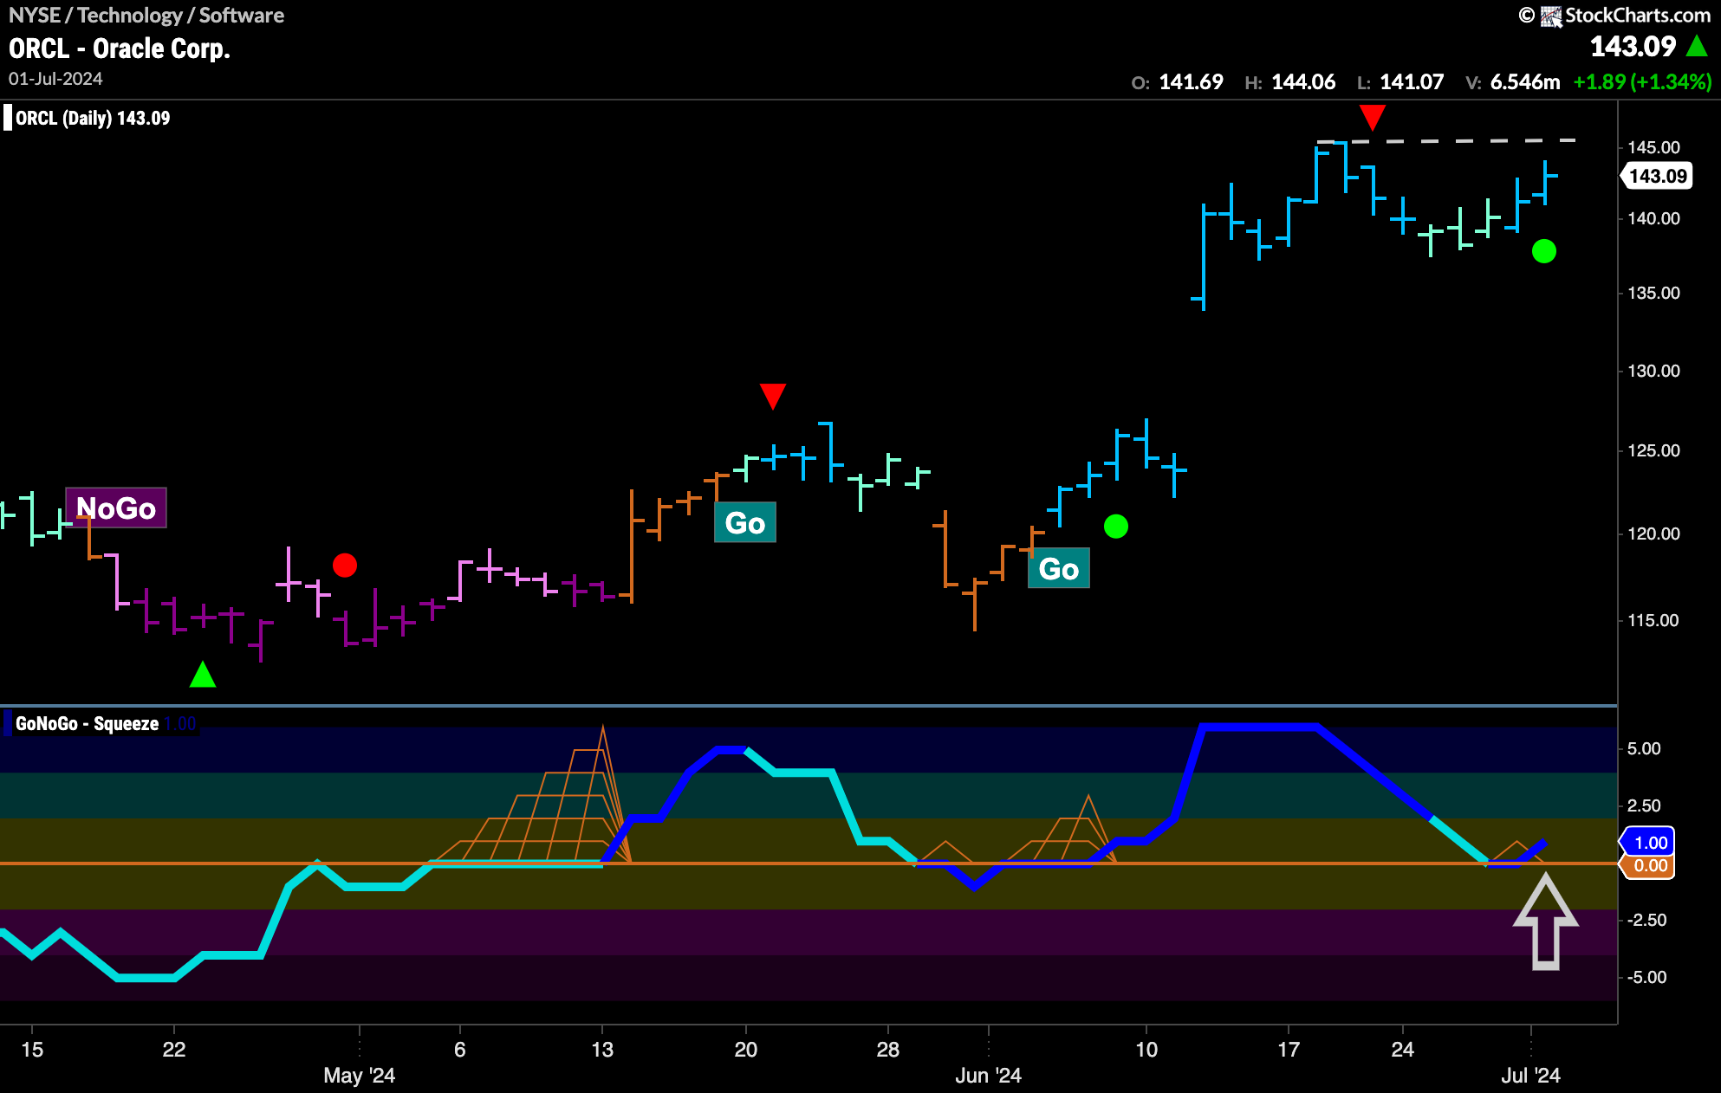Click the date axis label 15
The height and width of the screenshot is (1093, 1721).
[32, 1050]
